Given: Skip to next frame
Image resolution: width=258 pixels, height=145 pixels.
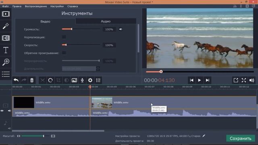Looking at the screenshot, I should (x=208, y=80).
